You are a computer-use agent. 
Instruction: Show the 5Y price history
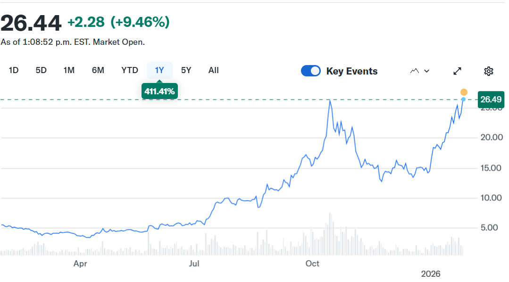click(x=186, y=70)
